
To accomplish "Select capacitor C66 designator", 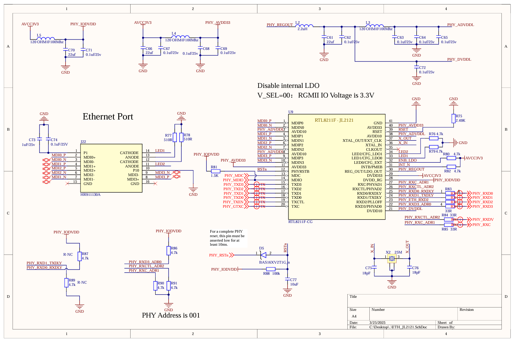I will coord(149,49).
